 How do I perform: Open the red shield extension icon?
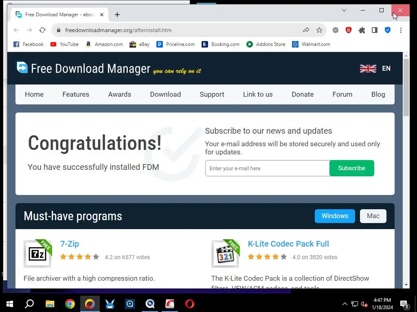point(349,30)
